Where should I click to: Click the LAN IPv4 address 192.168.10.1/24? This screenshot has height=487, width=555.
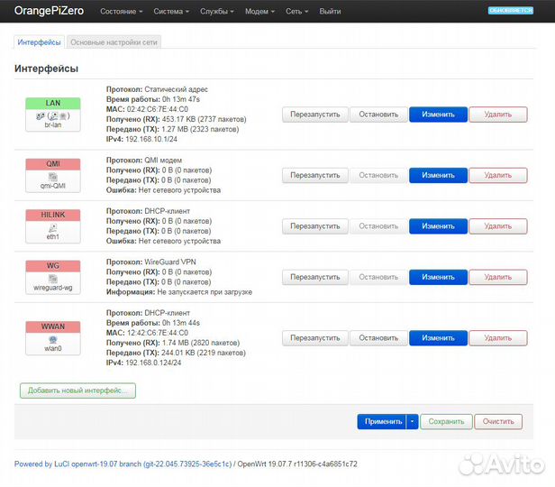tap(151, 139)
